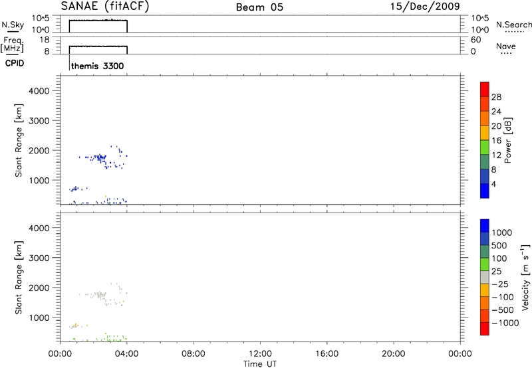
Task: Click Slant Range label of velocity panel
Action: [19, 278]
